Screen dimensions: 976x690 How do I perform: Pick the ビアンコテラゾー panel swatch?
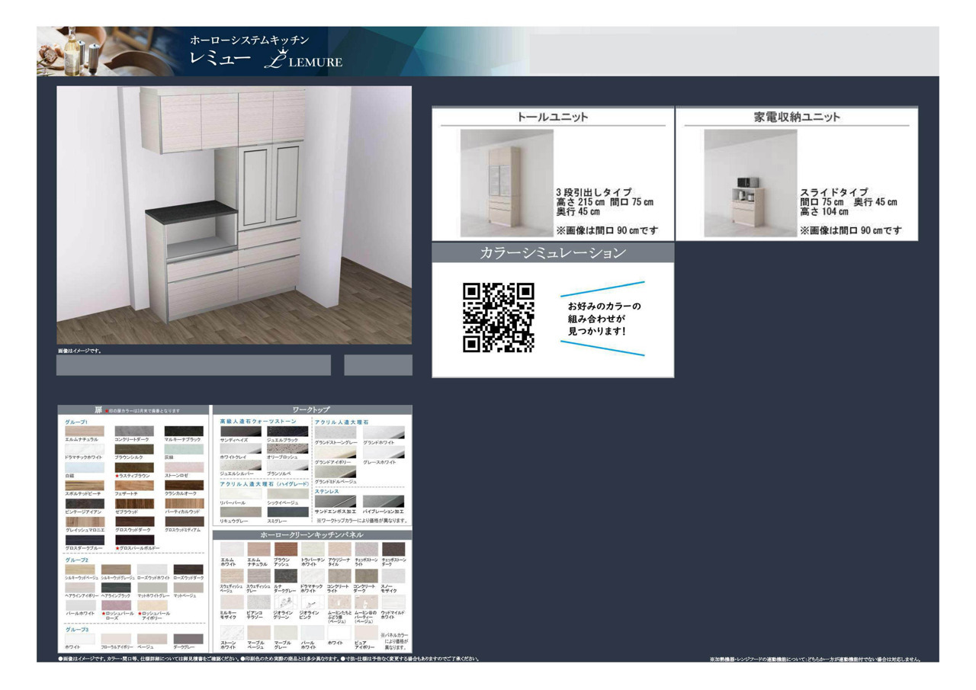(258, 602)
